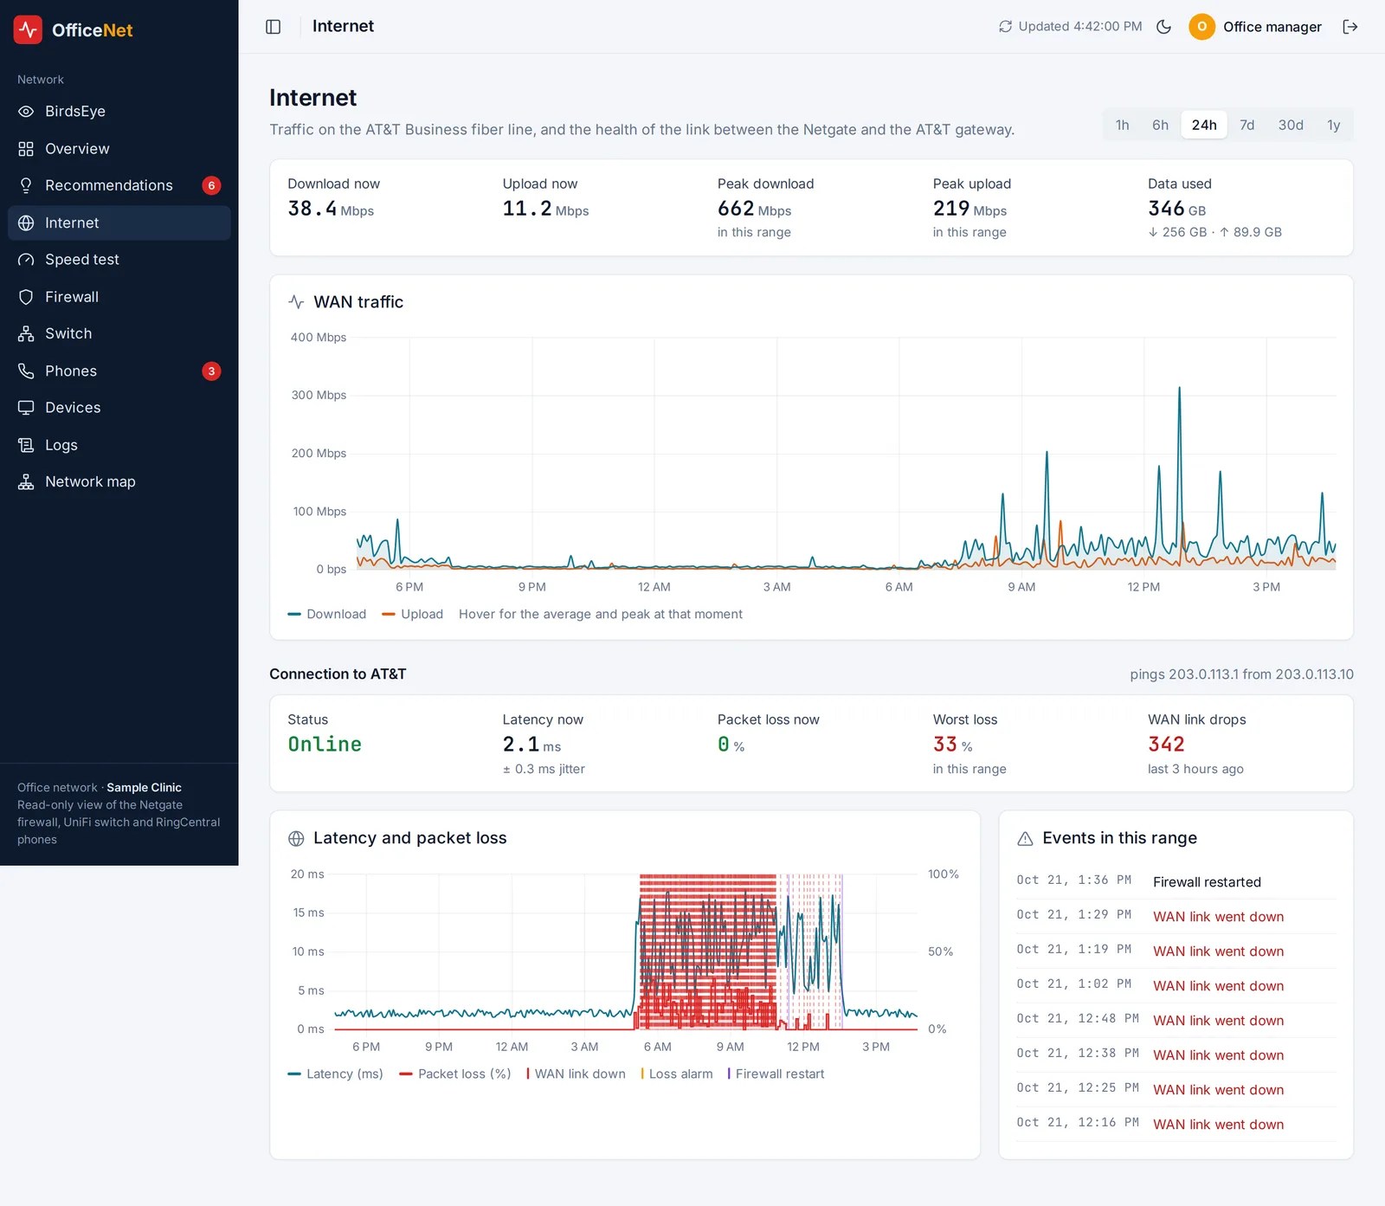Click the orange Office manager avatar
This screenshot has height=1206, width=1385.
1201,27
